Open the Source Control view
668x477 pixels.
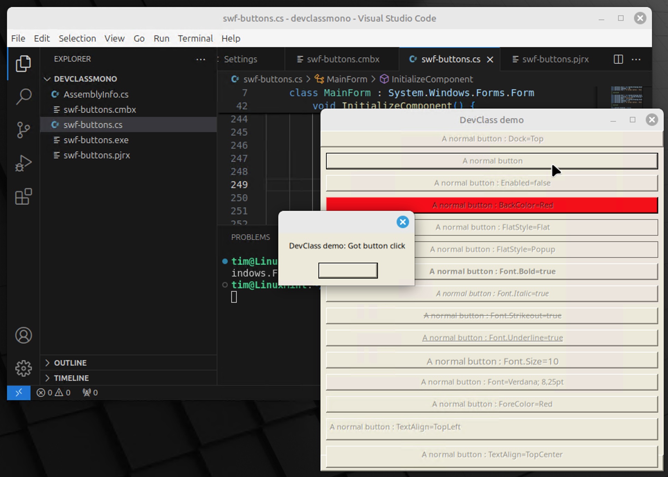click(23, 130)
